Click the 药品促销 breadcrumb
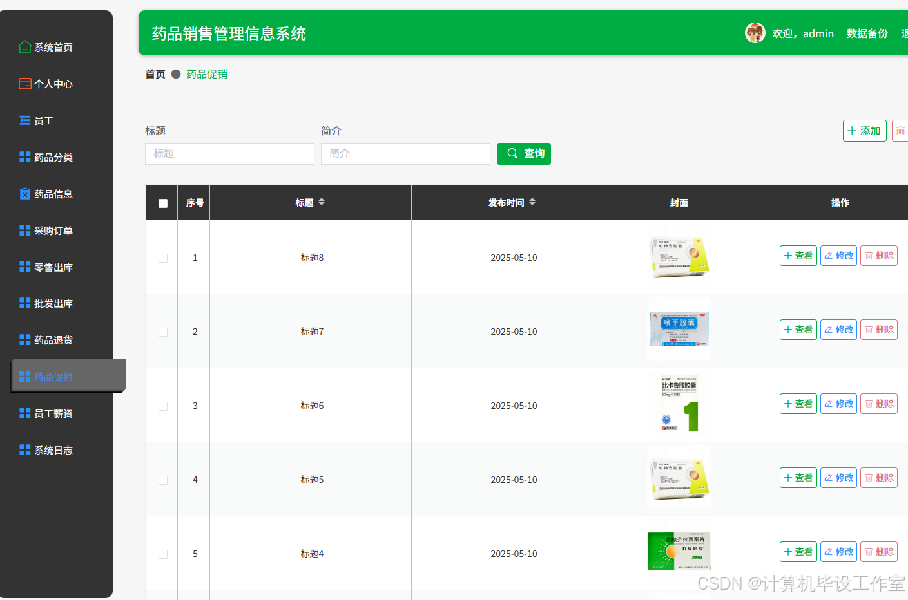This screenshot has width=908, height=600. coord(207,74)
